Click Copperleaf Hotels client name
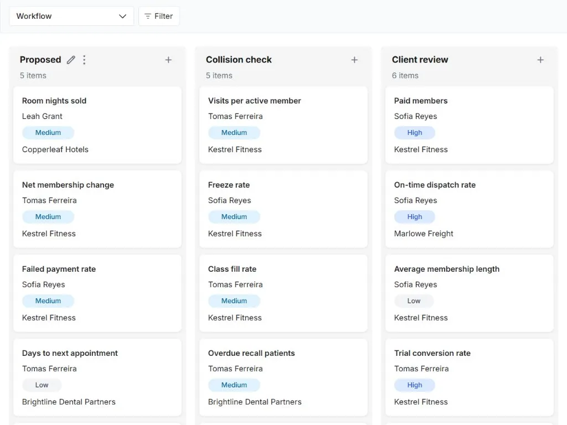 pyautogui.click(x=55, y=149)
